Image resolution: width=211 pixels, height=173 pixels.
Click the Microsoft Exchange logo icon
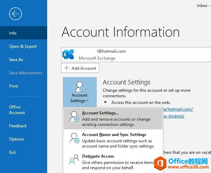click(x=68, y=54)
